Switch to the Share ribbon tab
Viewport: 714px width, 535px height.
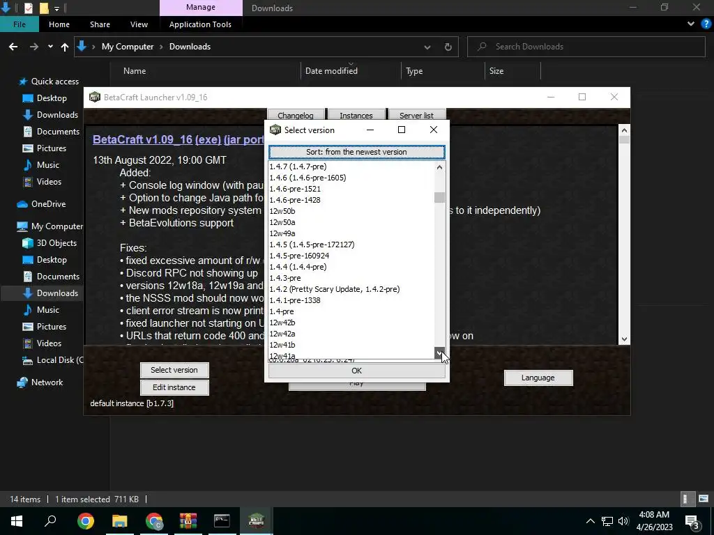pyautogui.click(x=100, y=24)
